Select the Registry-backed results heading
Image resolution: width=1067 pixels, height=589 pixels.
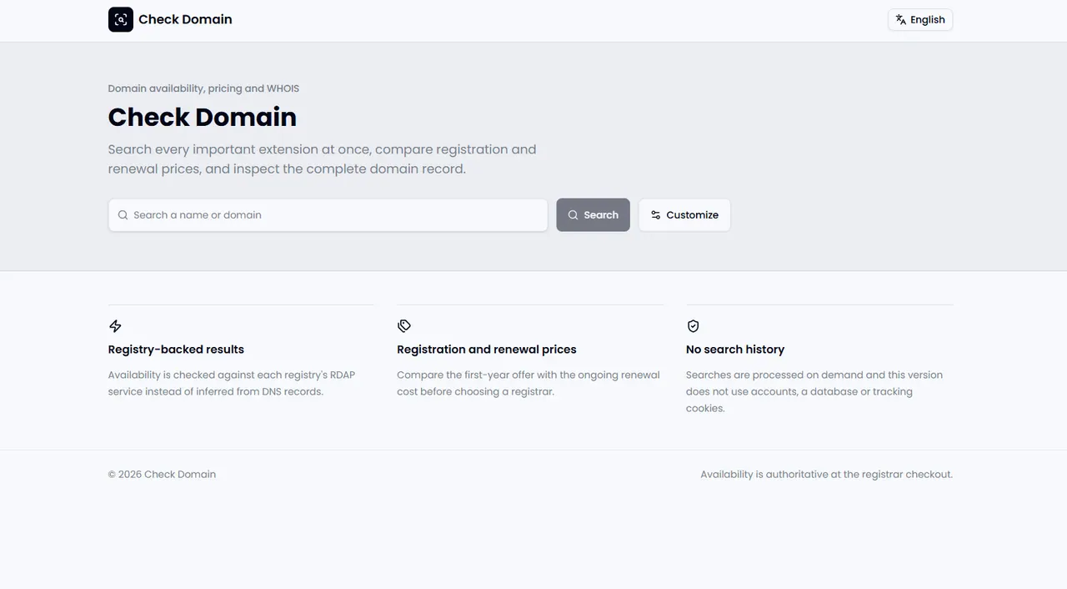click(176, 350)
